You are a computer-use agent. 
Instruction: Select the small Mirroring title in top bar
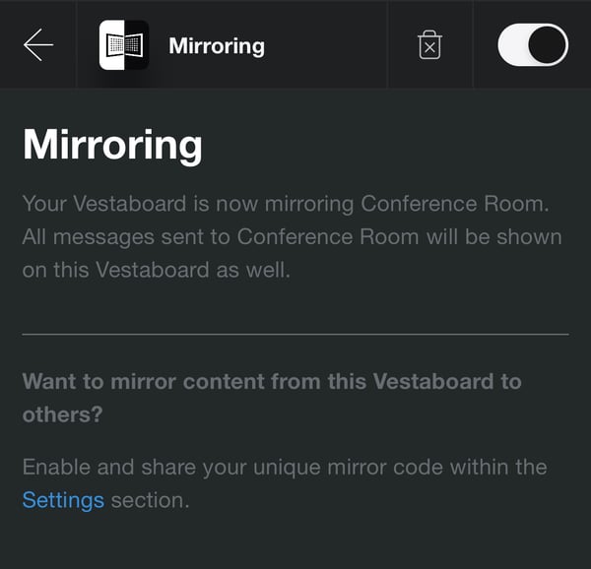[217, 46]
